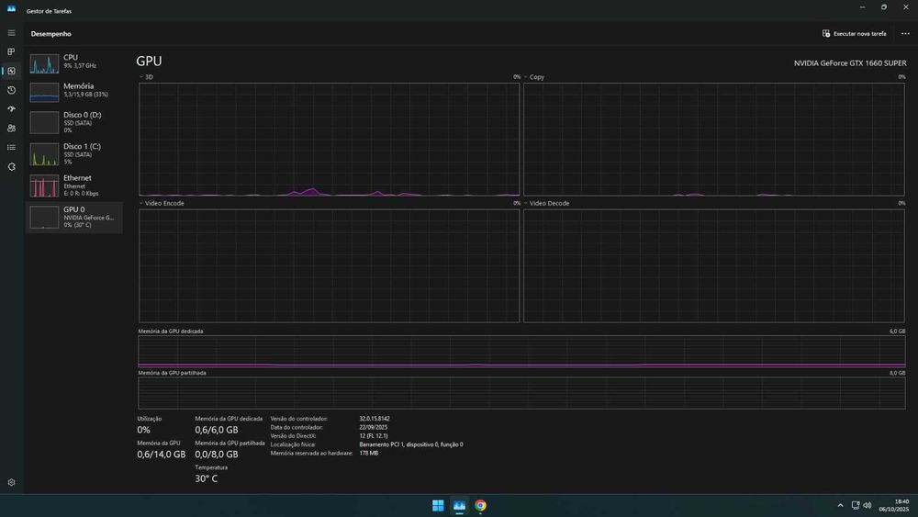The image size is (918, 517).
Task: Click the 0,6/6,0 GB dedicated memory value
Action: coord(217,430)
